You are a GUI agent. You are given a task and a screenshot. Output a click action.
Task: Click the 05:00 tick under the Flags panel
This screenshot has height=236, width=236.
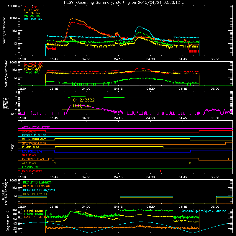click(215, 177)
